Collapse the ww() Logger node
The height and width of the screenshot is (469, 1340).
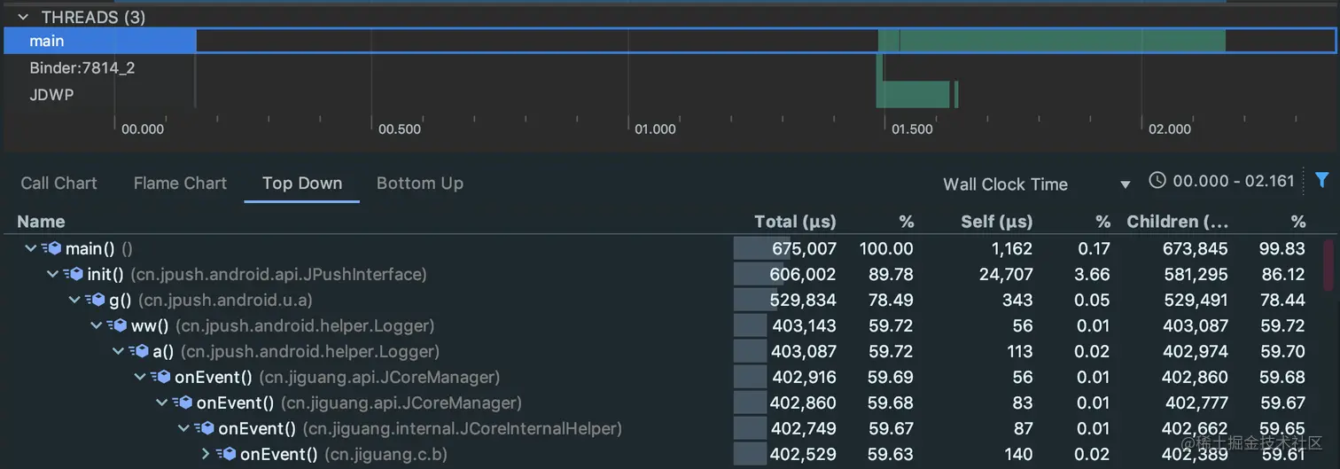[96, 326]
